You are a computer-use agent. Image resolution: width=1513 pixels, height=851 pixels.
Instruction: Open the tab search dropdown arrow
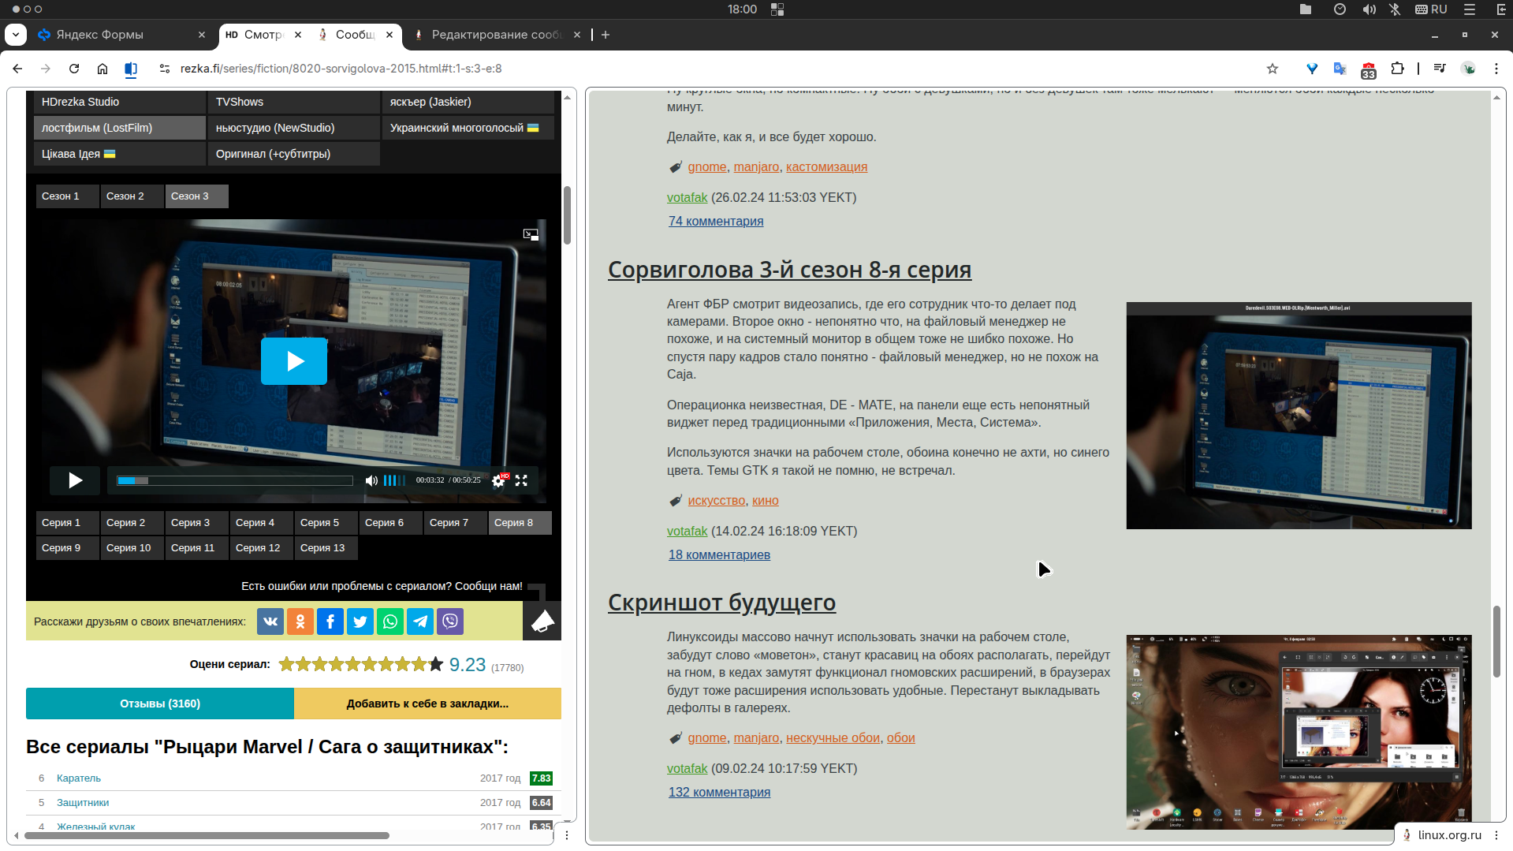(x=16, y=35)
